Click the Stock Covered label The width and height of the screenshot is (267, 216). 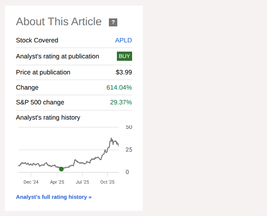pos(37,40)
